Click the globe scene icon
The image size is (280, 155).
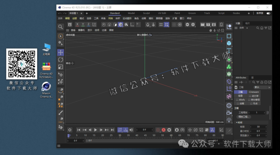click(x=229, y=106)
